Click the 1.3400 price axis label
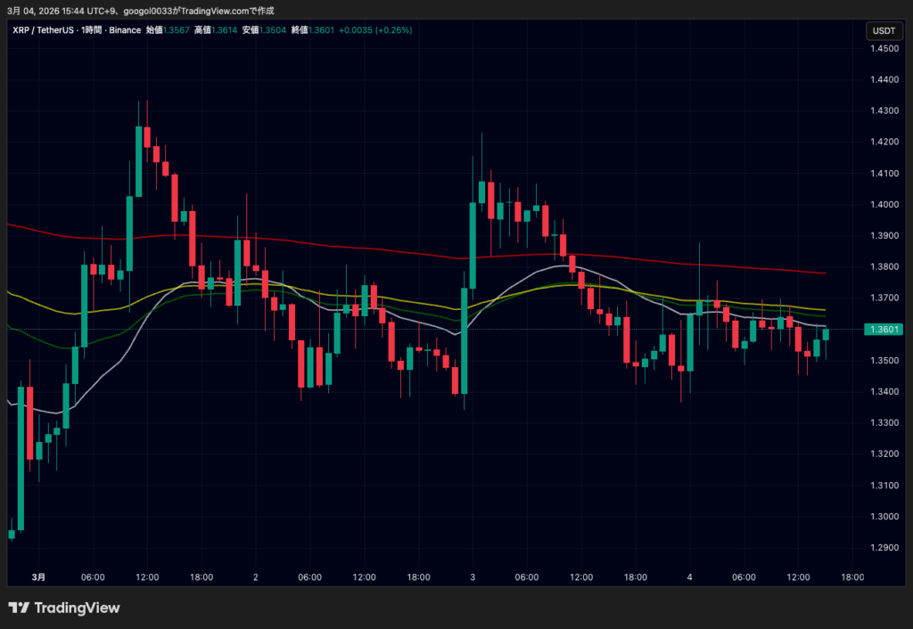Viewport: 913px width, 629px height. 884,392
